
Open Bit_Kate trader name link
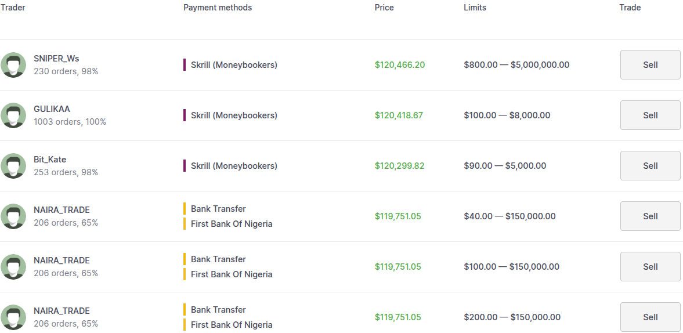coord(50,160)
